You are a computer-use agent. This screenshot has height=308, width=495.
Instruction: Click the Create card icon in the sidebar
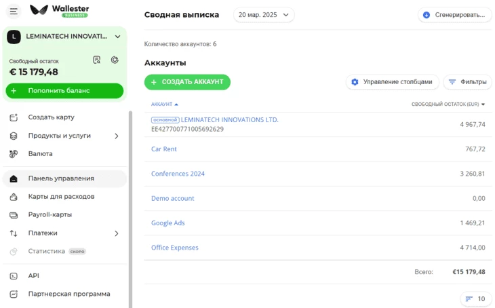coord(14,117)
